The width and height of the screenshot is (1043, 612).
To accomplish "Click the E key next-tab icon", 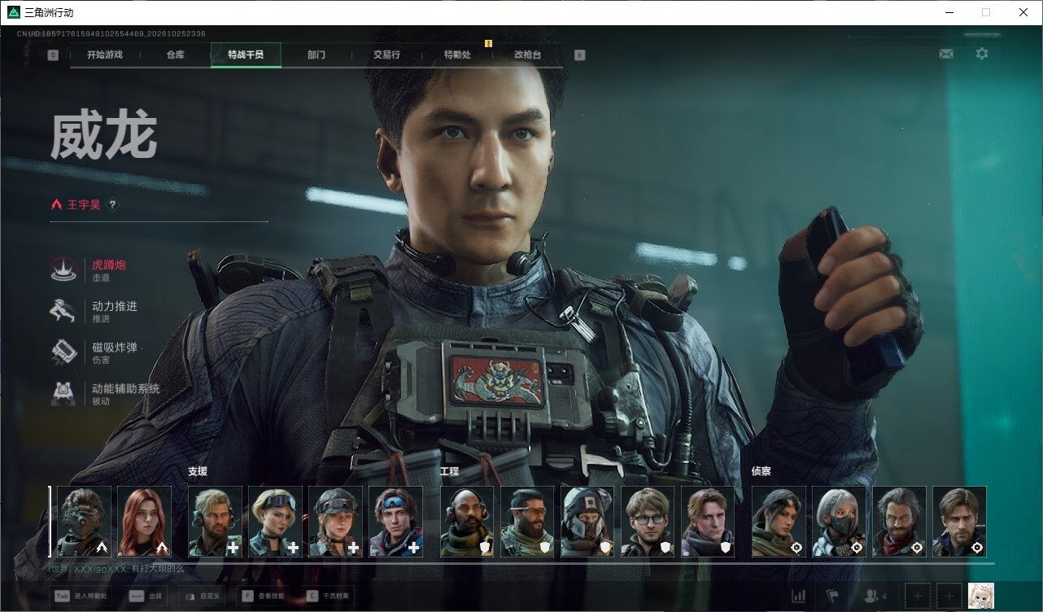I will [579, 55].
